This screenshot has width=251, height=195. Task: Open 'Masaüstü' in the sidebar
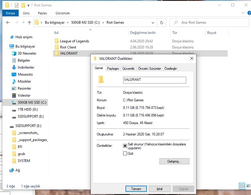[x=25, y=74]
